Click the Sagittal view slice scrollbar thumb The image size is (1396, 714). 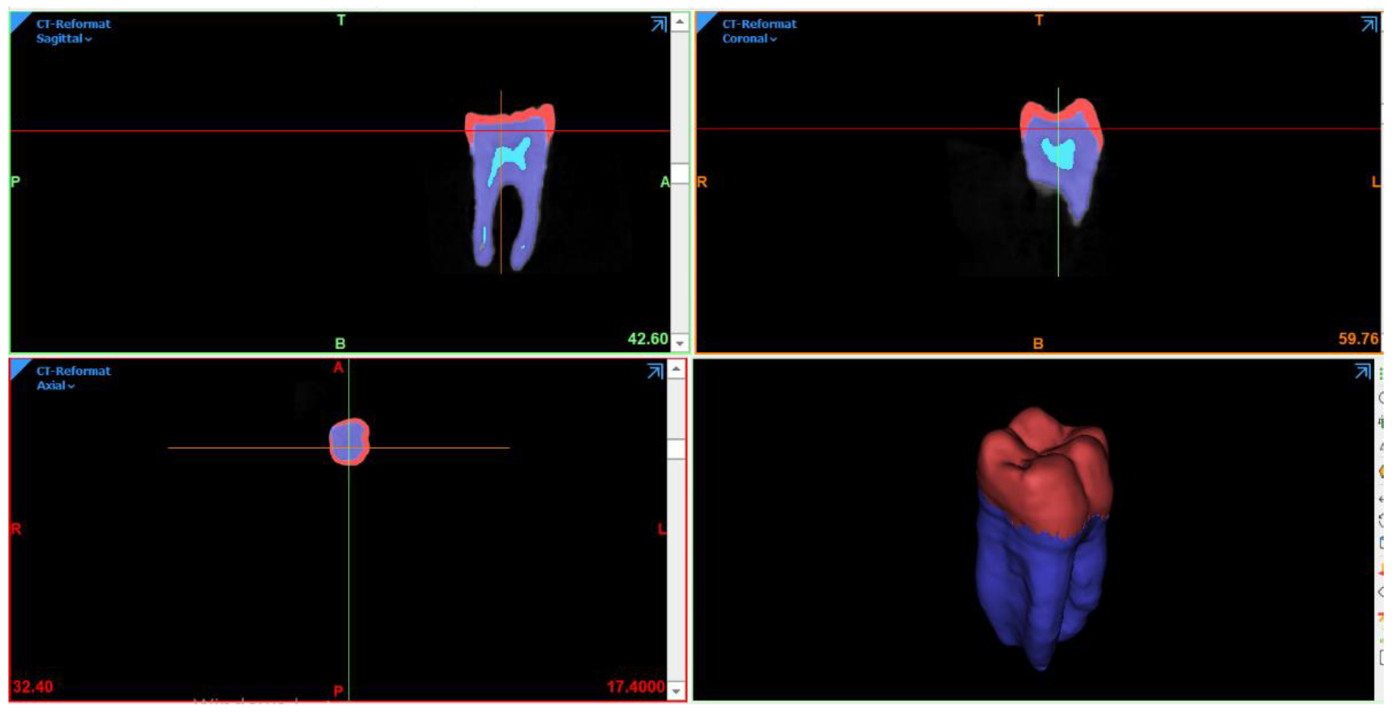[679, 174]
